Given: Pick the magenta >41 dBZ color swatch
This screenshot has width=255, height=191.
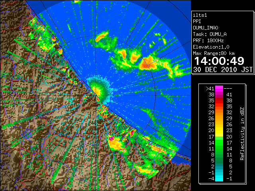Looking at the screenshot, I should [x=219, y=89].
